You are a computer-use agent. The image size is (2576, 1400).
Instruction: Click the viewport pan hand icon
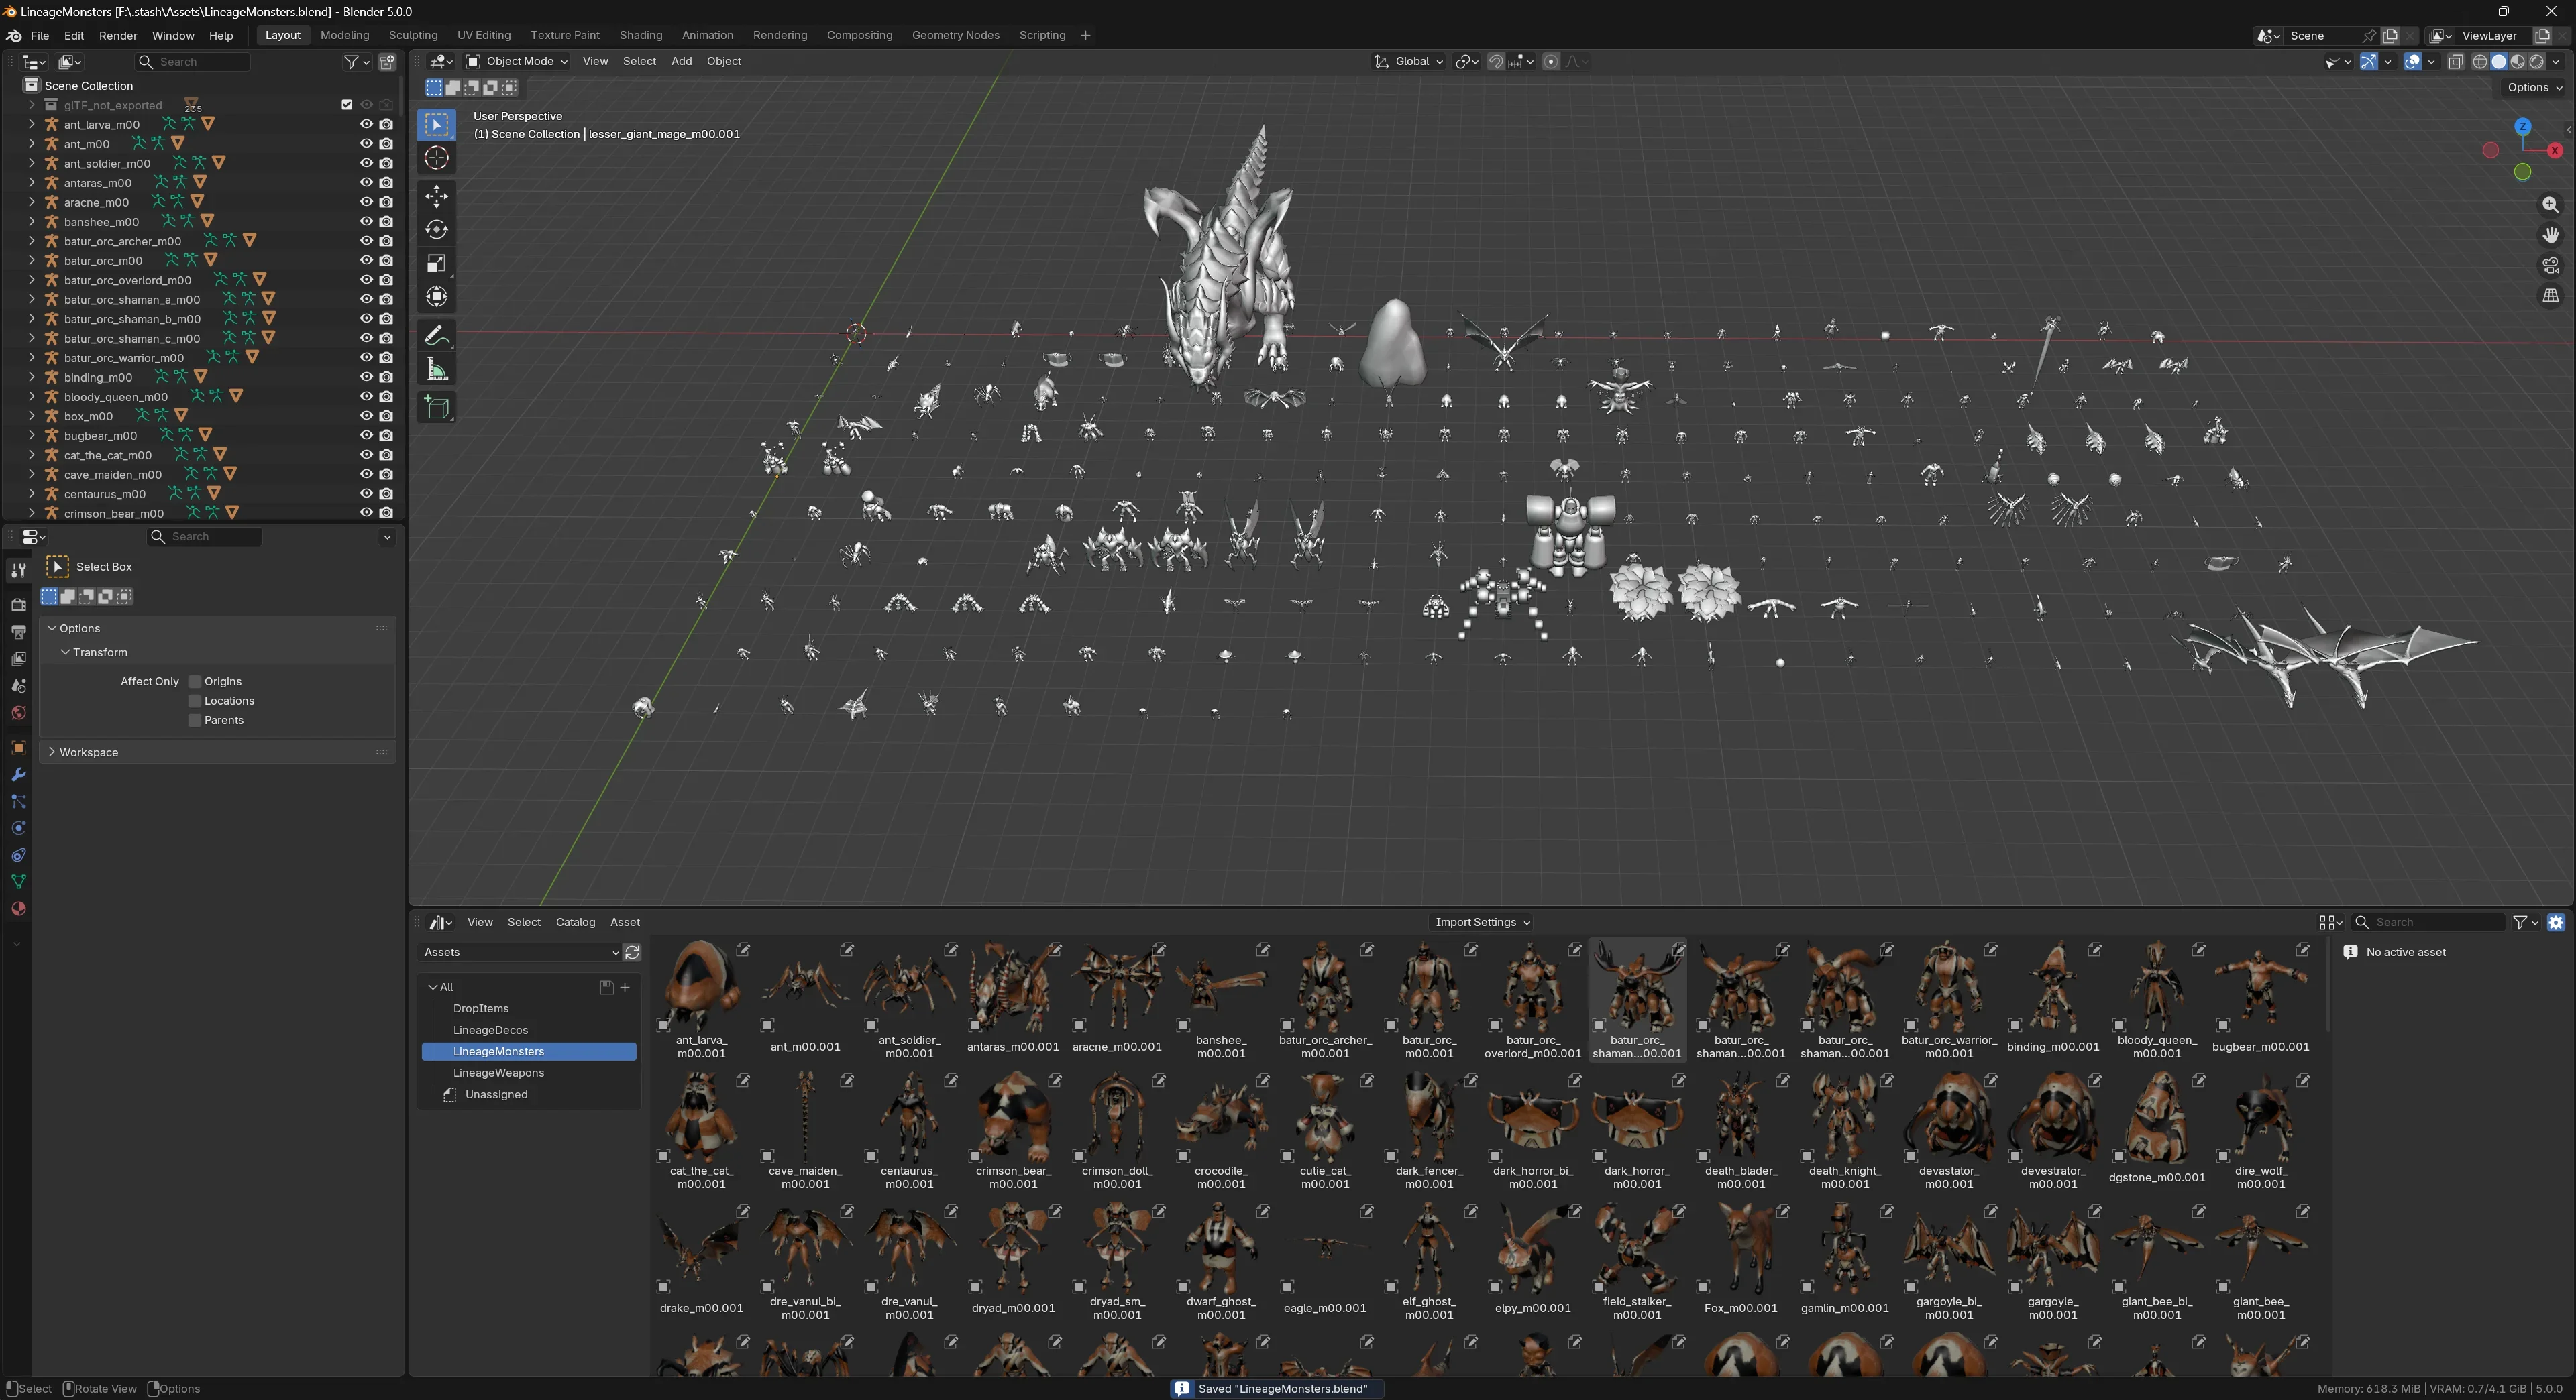2551,235
